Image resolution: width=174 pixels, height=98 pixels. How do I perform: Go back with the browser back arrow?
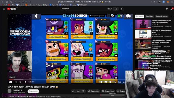click(x=3, y=2)
